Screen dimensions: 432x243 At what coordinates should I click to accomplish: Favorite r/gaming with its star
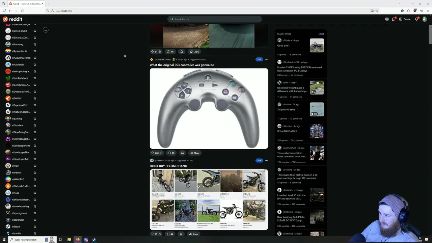pyautogui.click(x=35, y=118)
